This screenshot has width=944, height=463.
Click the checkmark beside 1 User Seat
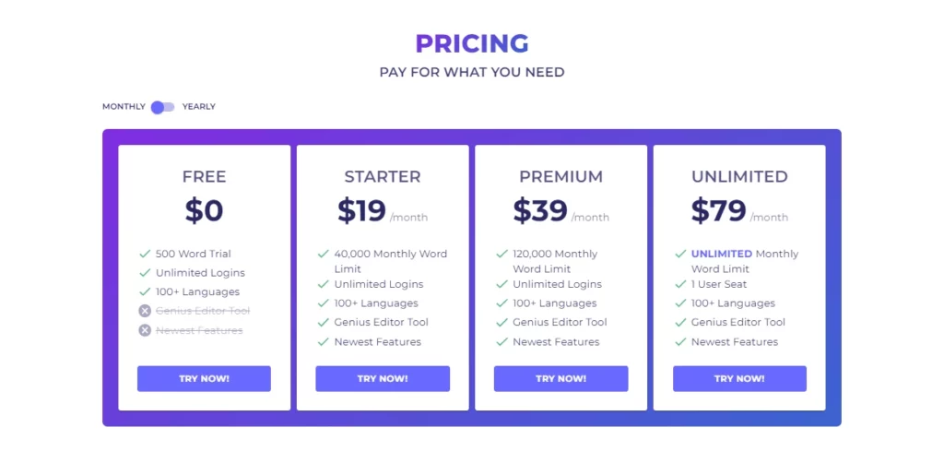pyautogui.click(x=680, y=284)
